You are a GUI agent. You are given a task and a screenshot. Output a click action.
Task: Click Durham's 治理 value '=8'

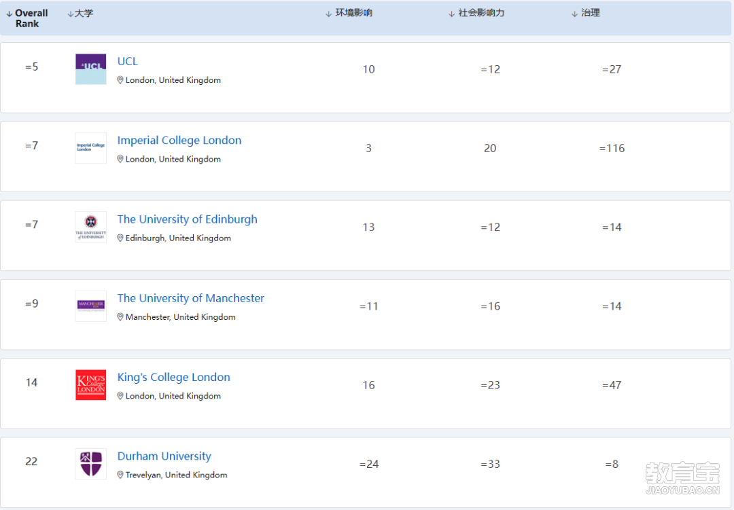pyautogui.click(x=612, y=464)
